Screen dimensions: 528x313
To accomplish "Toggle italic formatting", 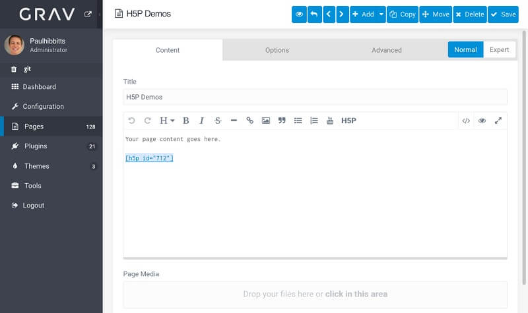I will (x=201, y=121).
